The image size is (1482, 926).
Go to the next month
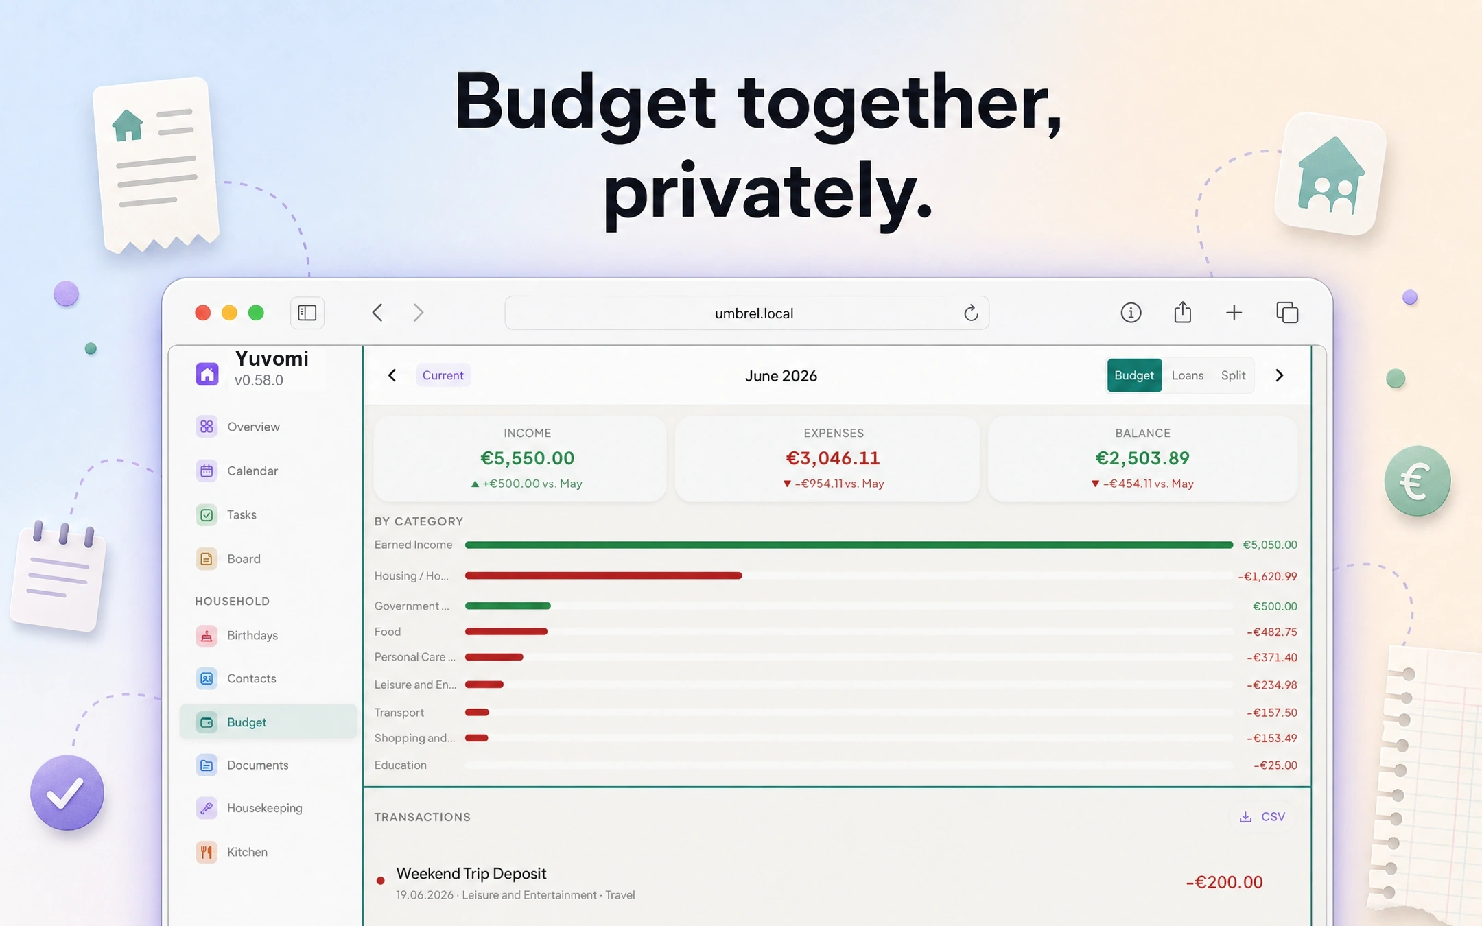coord(1279,375)
